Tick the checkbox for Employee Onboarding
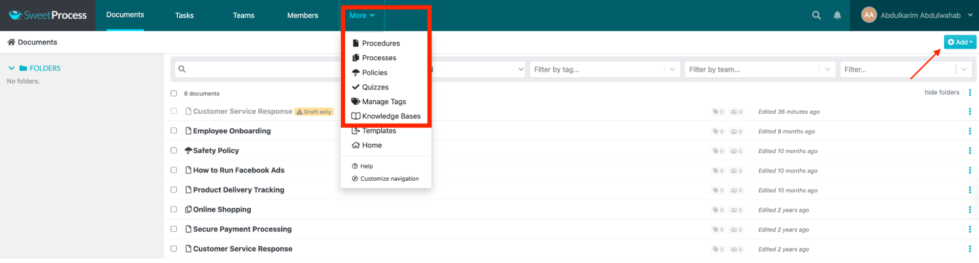This screenshot has width=979, height=263. tap(173, 131)
